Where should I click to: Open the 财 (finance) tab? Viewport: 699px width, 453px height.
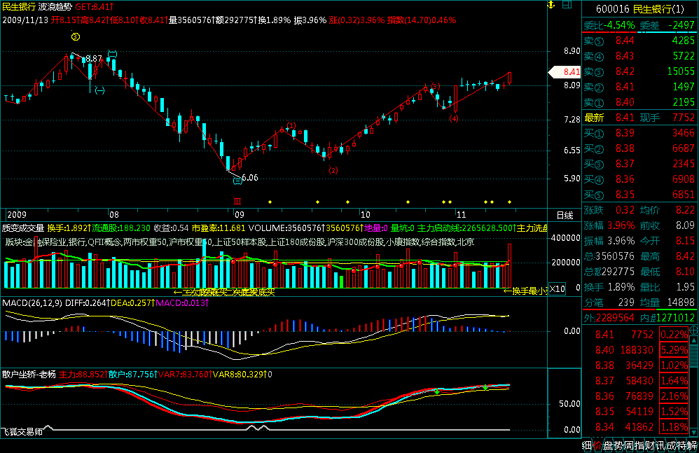click(650, 445)
